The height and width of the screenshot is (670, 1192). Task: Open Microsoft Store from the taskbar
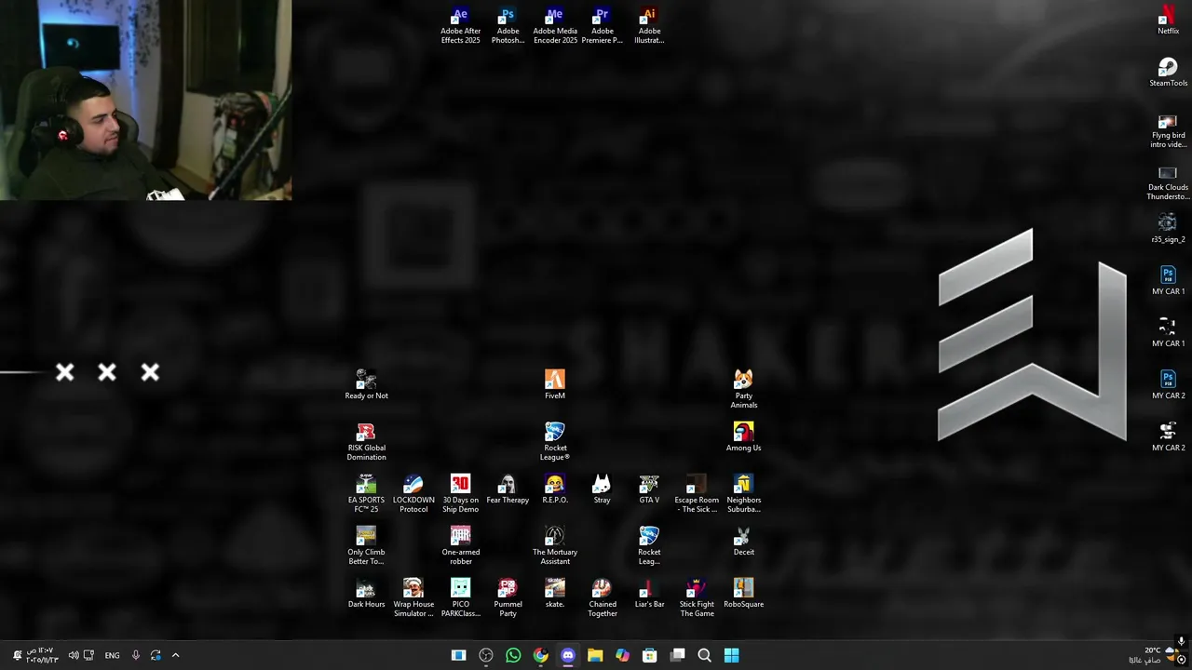pos(650,655)
